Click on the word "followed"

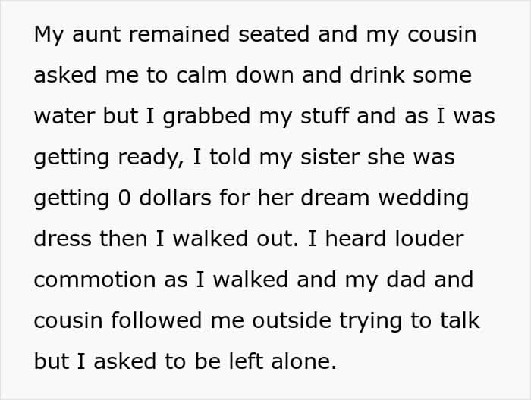(x=156, y=320)
